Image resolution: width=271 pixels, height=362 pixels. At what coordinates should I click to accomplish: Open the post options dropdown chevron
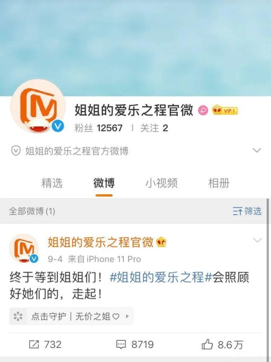[x=257, y=240]
